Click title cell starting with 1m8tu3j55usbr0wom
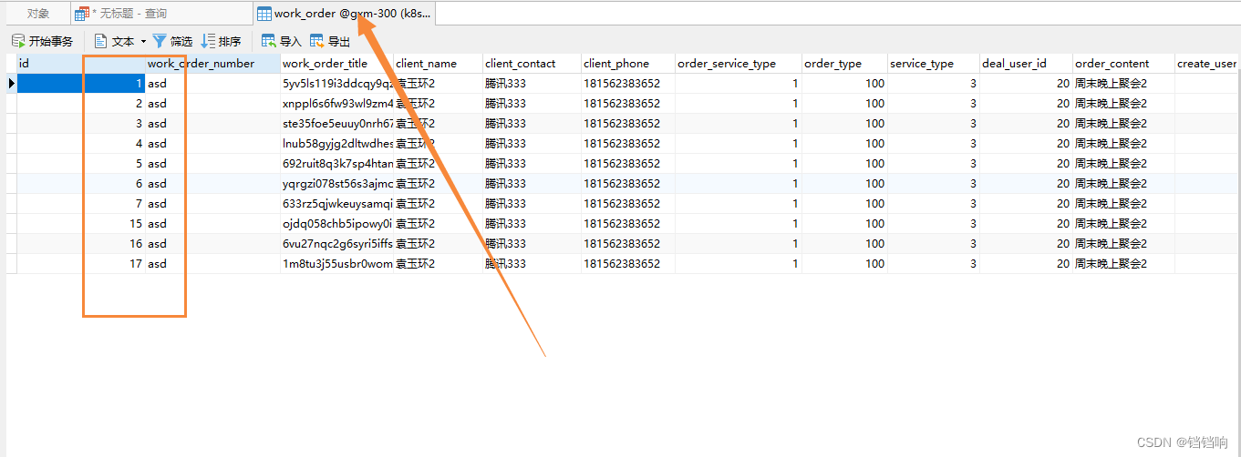The image size is (1241, 457). [337, 263]
